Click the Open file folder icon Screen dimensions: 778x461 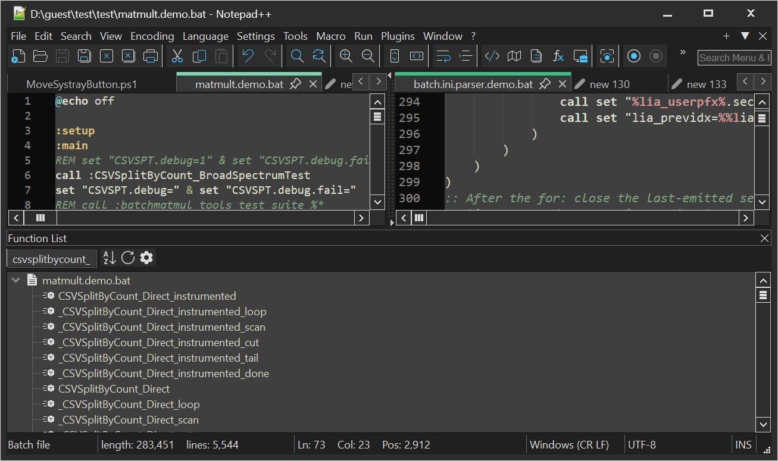pos(40,57)
